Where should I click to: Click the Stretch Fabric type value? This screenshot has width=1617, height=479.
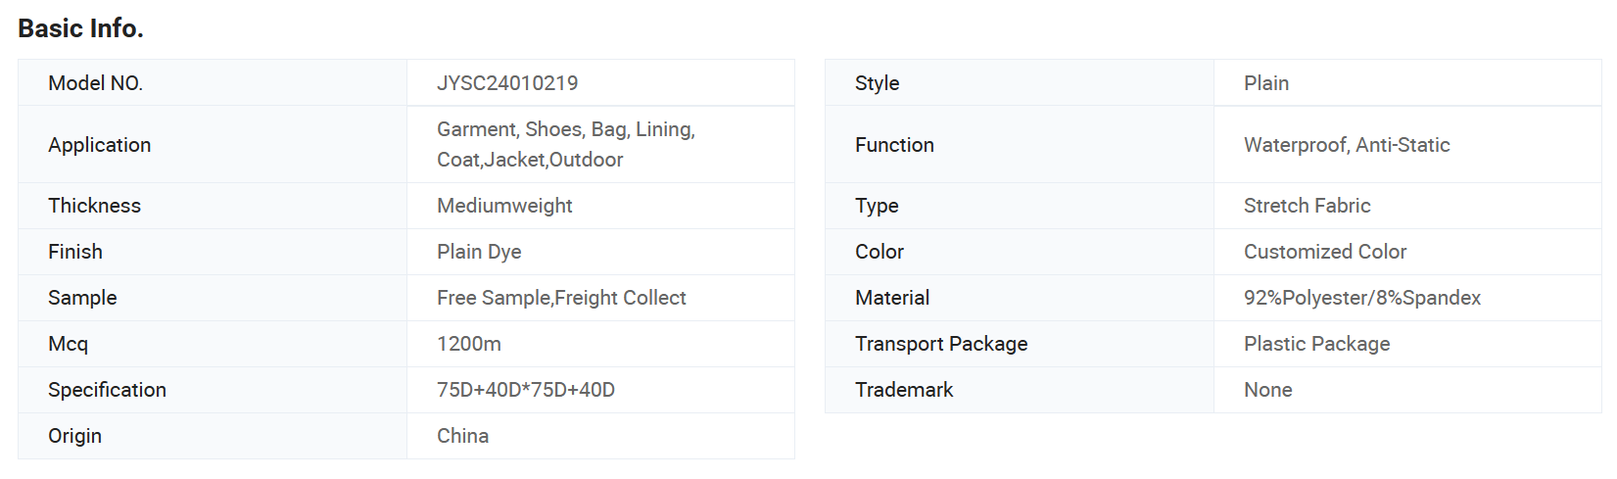[x=1307, y=206]
